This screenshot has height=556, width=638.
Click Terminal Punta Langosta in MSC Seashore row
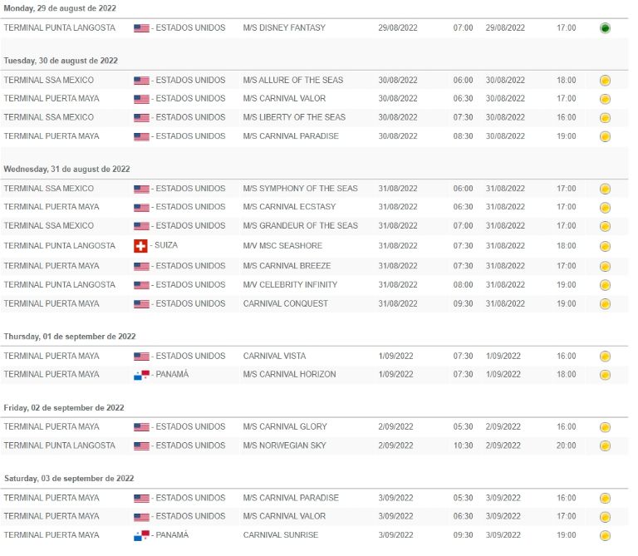(x=60, y=246)
